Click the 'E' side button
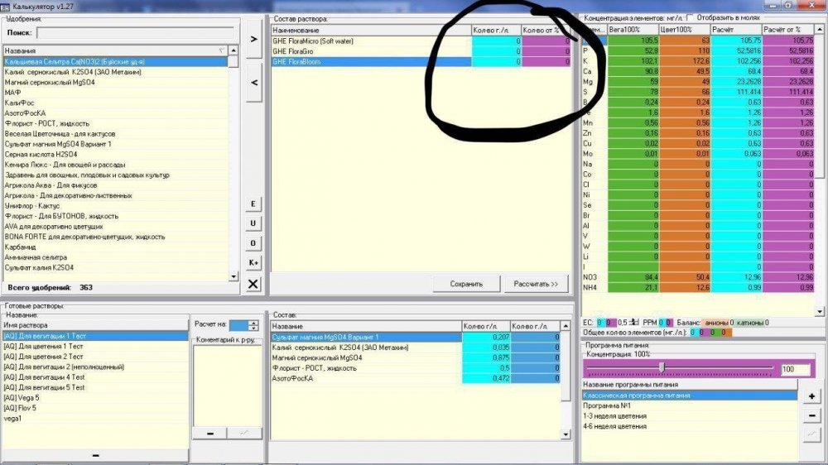Image resolution: width=828 pixels, height=465 pixels. coord(253,204)
